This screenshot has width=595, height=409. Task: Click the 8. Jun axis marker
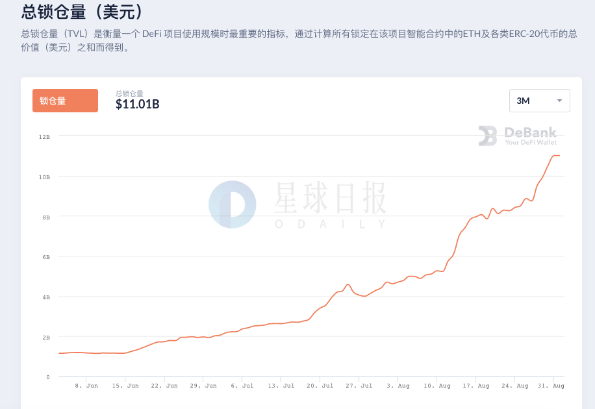point(86,386)
